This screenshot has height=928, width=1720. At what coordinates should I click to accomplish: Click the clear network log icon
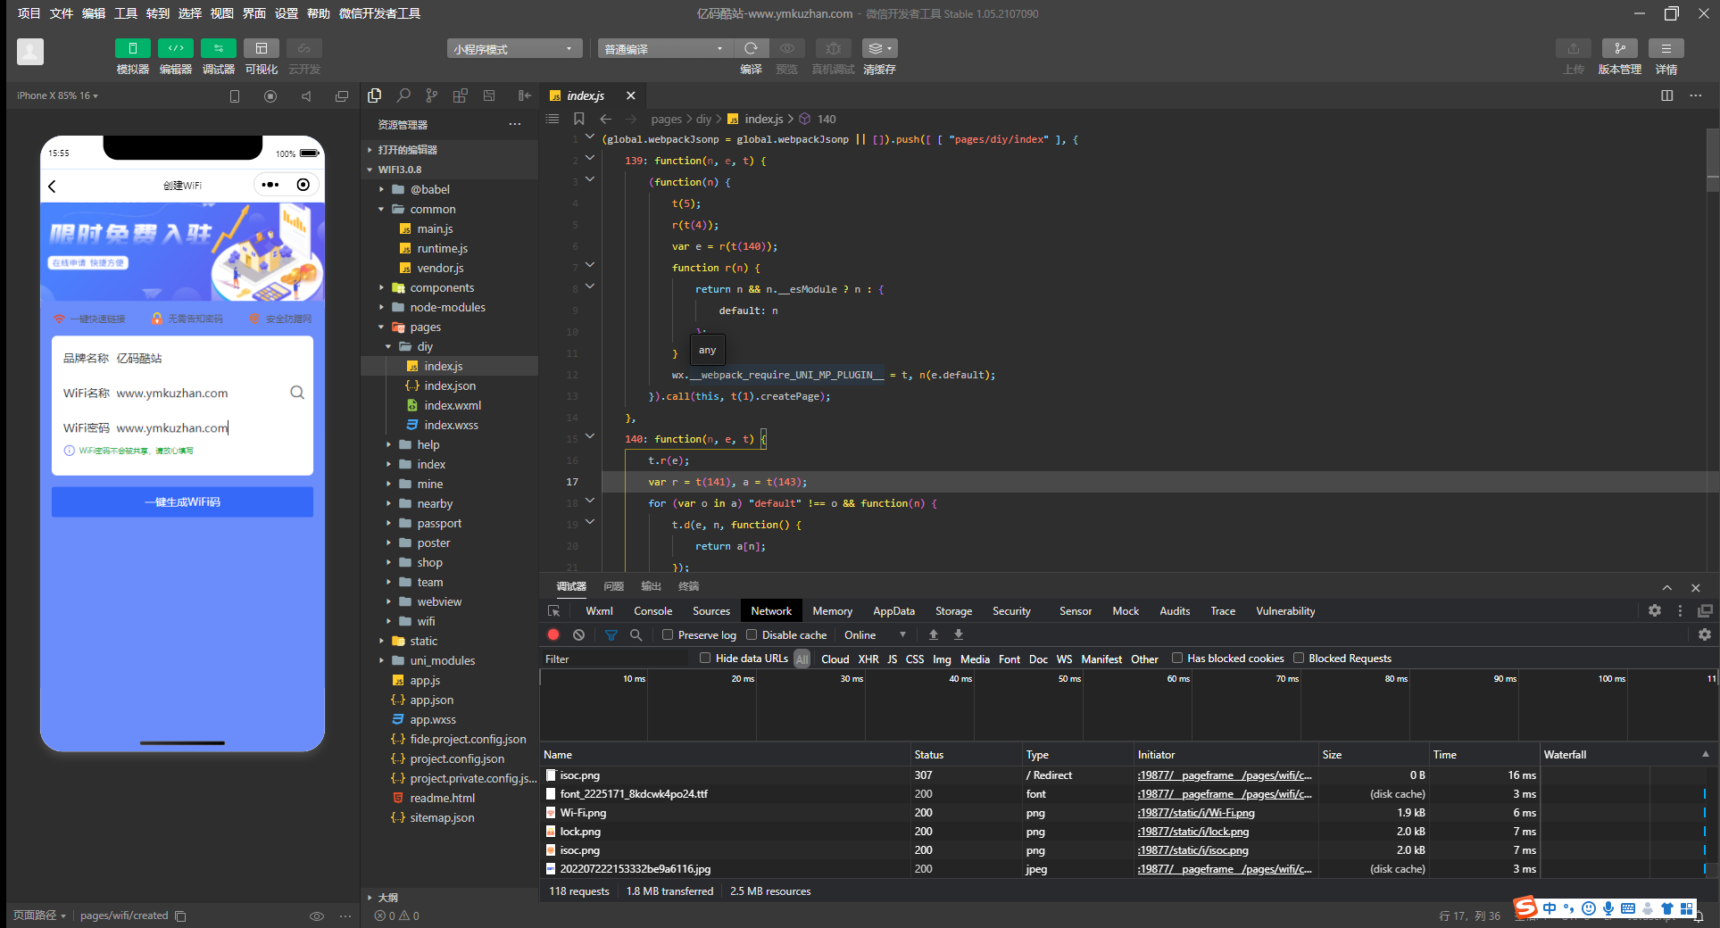pyautogui.click(x=578, y=634)
